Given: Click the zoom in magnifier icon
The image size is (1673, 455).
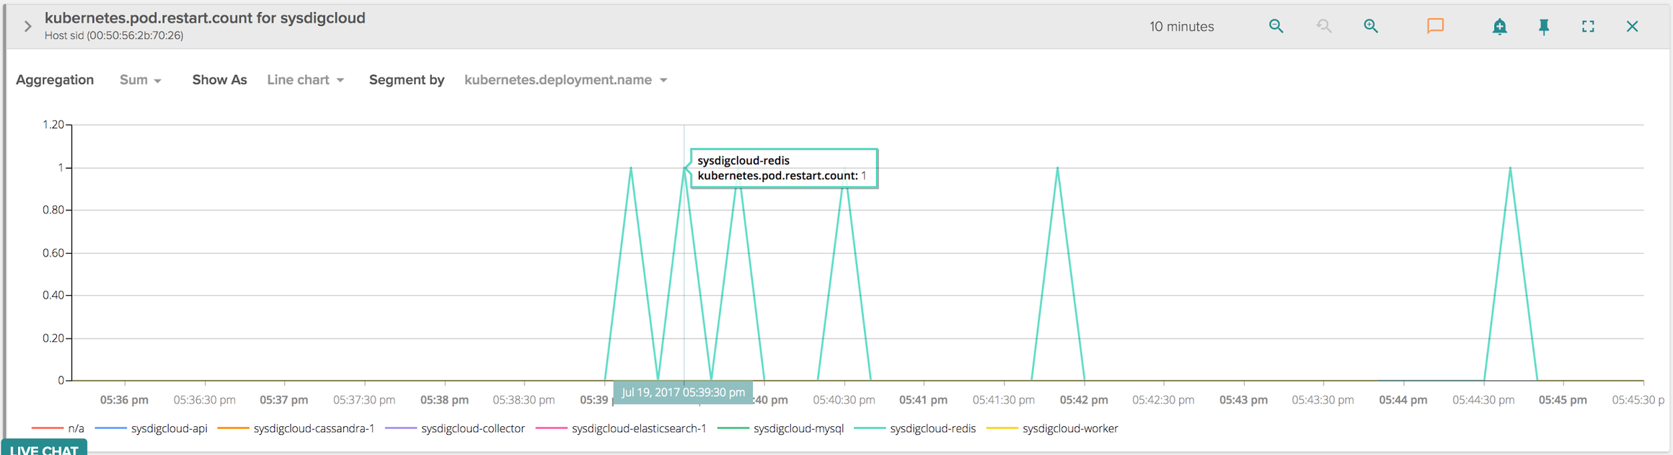Looking at the screenshot, I should 1371,26.
